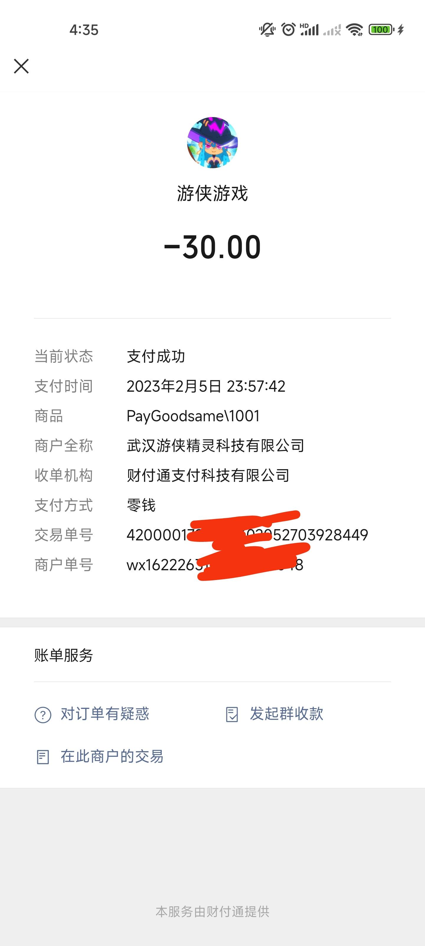Viewport: 425px width, 946px height.
Task: Tap the 4:35 clock in status bar
Action: 84,30
